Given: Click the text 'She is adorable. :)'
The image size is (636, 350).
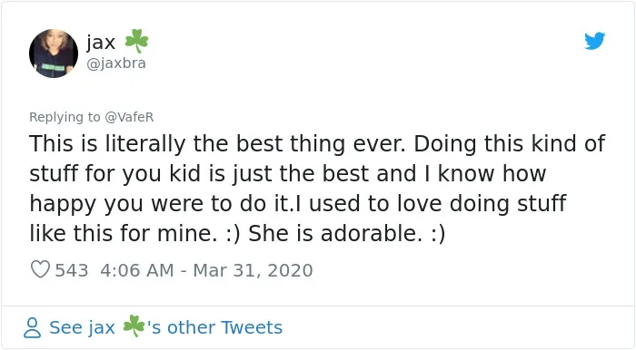Looking at the screenshot, I should 346,233.
